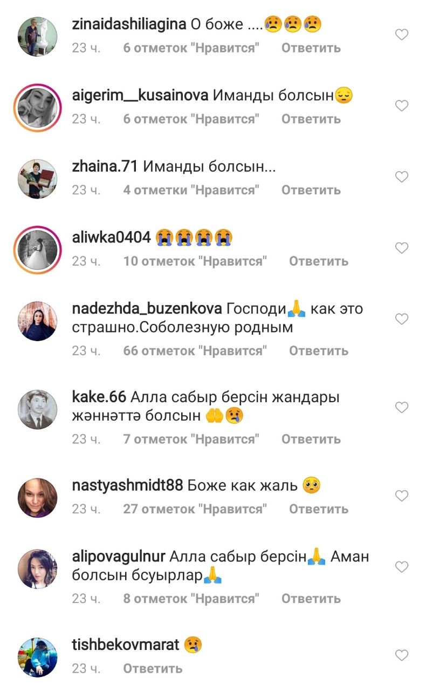The width and height of the screenshot is (433, 691).
Task: Tap the heart on kake.66's comment
Action: click(x=402, y=408)
